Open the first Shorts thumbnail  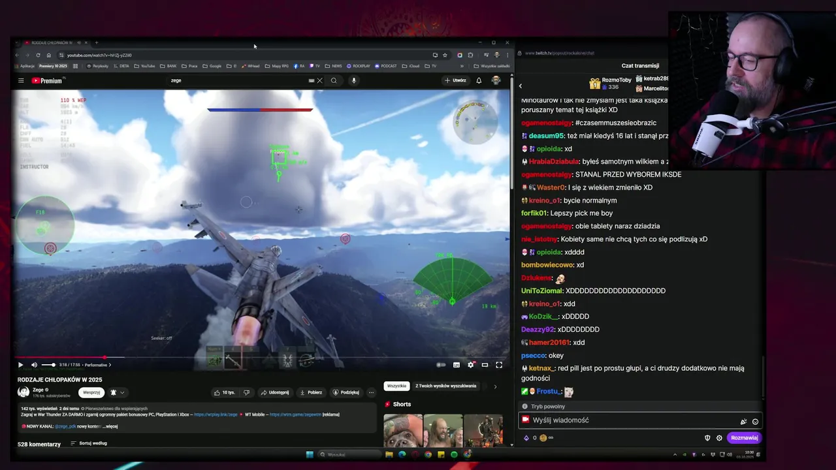coord(403,430)
